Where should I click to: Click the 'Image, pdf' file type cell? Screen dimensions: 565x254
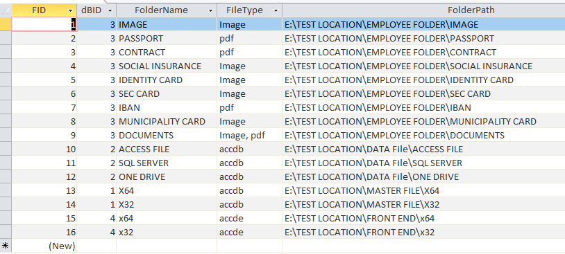pos(249,135)
